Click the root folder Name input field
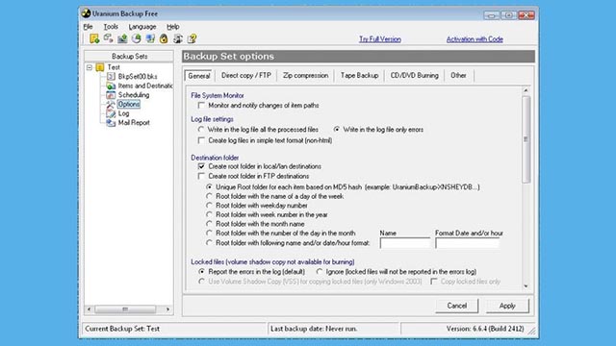 point(404,243)
